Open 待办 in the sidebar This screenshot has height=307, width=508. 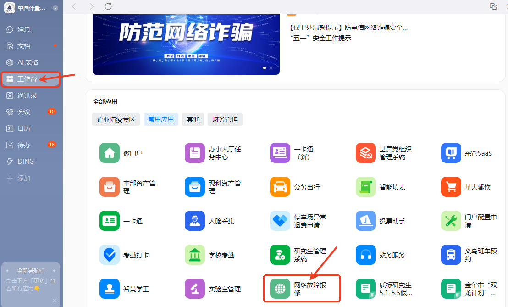24,145
